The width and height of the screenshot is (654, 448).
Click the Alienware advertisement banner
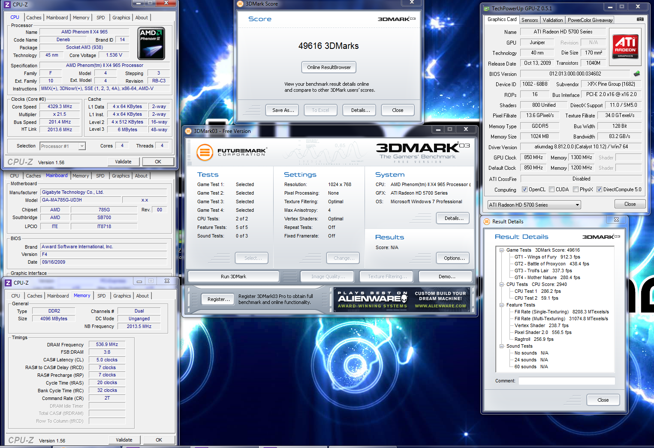tap(402, 299)
